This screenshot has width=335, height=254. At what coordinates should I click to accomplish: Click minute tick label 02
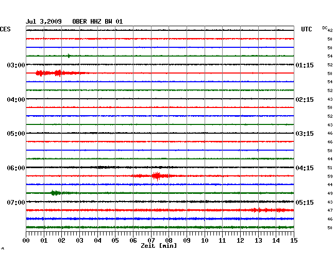coord(61,240)
